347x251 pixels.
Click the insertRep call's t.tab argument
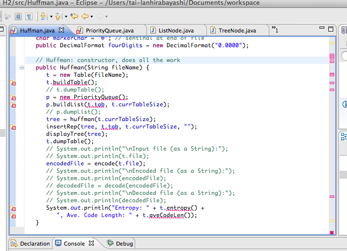(110, 126)
